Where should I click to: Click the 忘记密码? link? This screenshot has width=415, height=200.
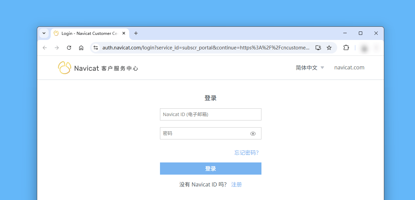pos(247,153)
